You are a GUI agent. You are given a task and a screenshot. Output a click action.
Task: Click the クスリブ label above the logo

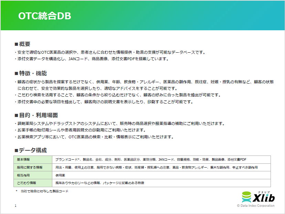click(x=264, y=192)
